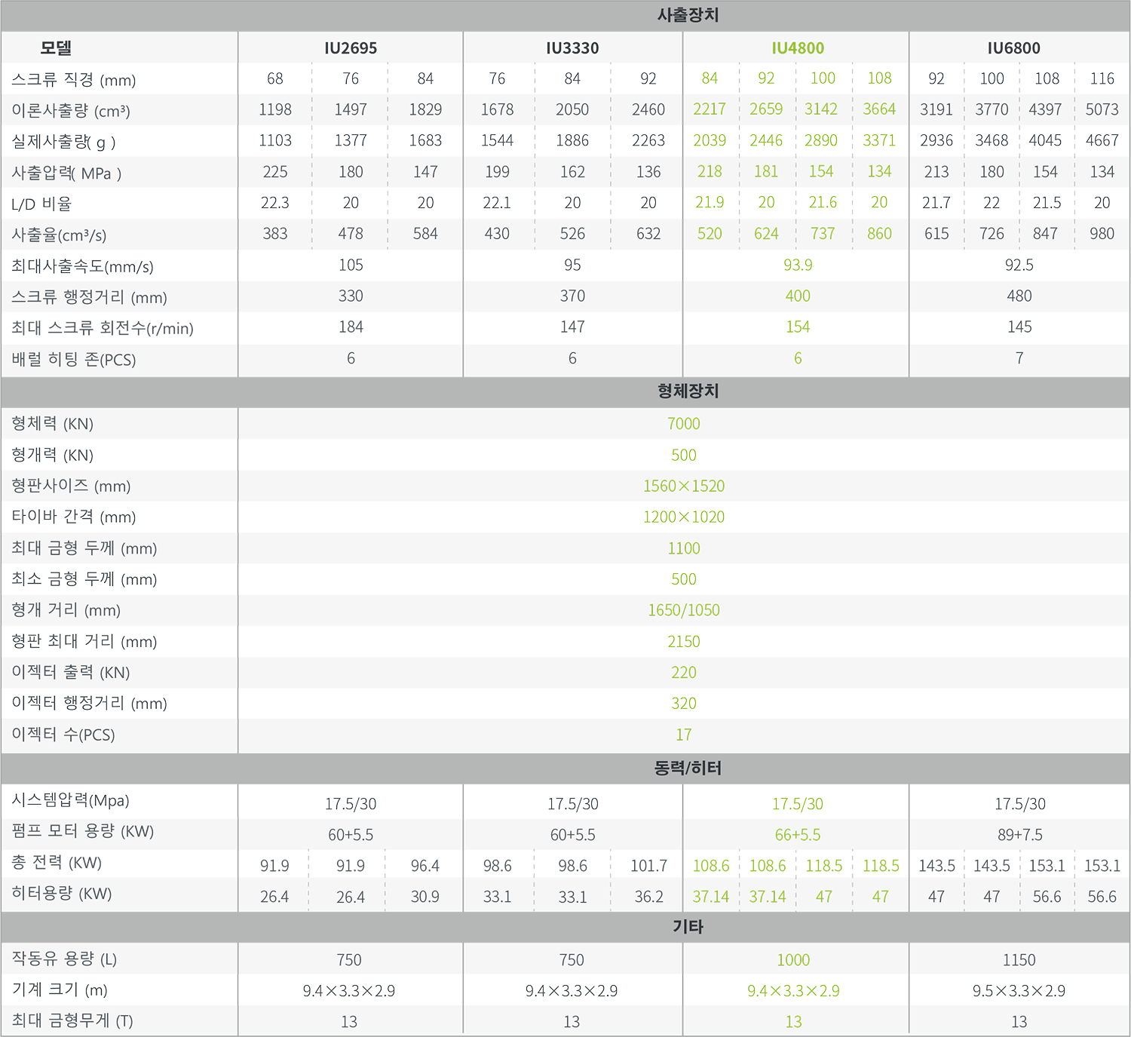Viewport: 1131px width, 1037px height.
Task: Click the 형체력 (KN) row label
Action: pos(53,424)
